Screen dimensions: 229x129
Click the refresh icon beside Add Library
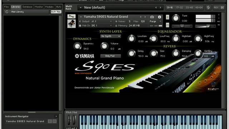(x=7, y=12)
